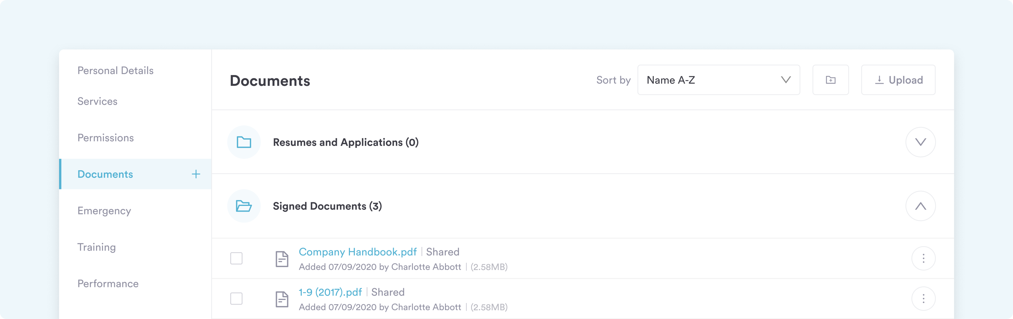Open the Permissions sidebar item
Image resolution: width=1013 pixels, height=319 pixels.
(105, 138)
